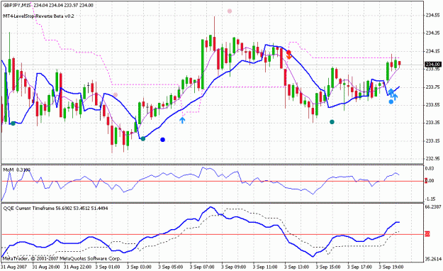Click the 3 Sep 03:00 time label
443x271 pixels.
coord(139,267)
